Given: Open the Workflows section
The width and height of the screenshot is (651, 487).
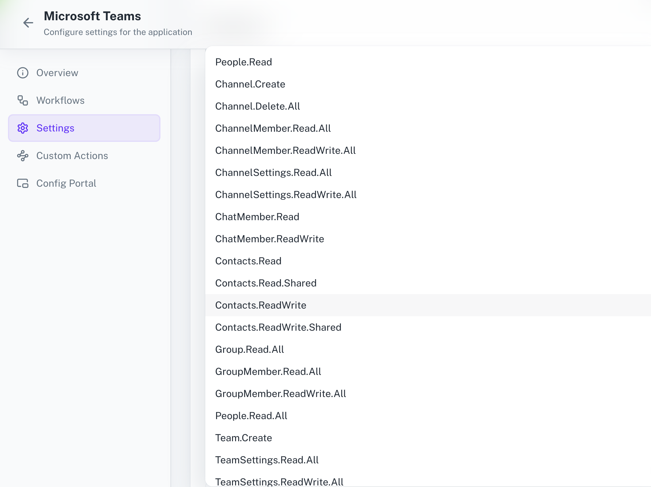Looking at the screenshot, I should [60, 100].
